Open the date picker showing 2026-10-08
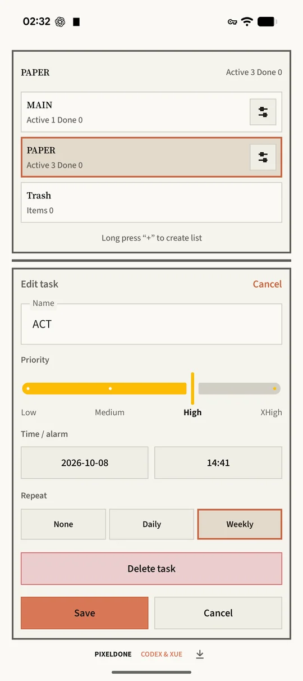 85,463
